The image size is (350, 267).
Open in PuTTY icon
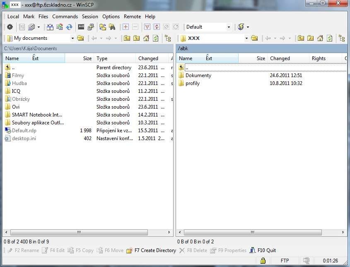(91, 27)
